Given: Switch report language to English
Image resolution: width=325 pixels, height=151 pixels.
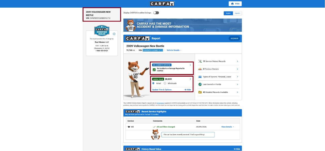Looking at the screenshot, I should click(x=228, y=13).
